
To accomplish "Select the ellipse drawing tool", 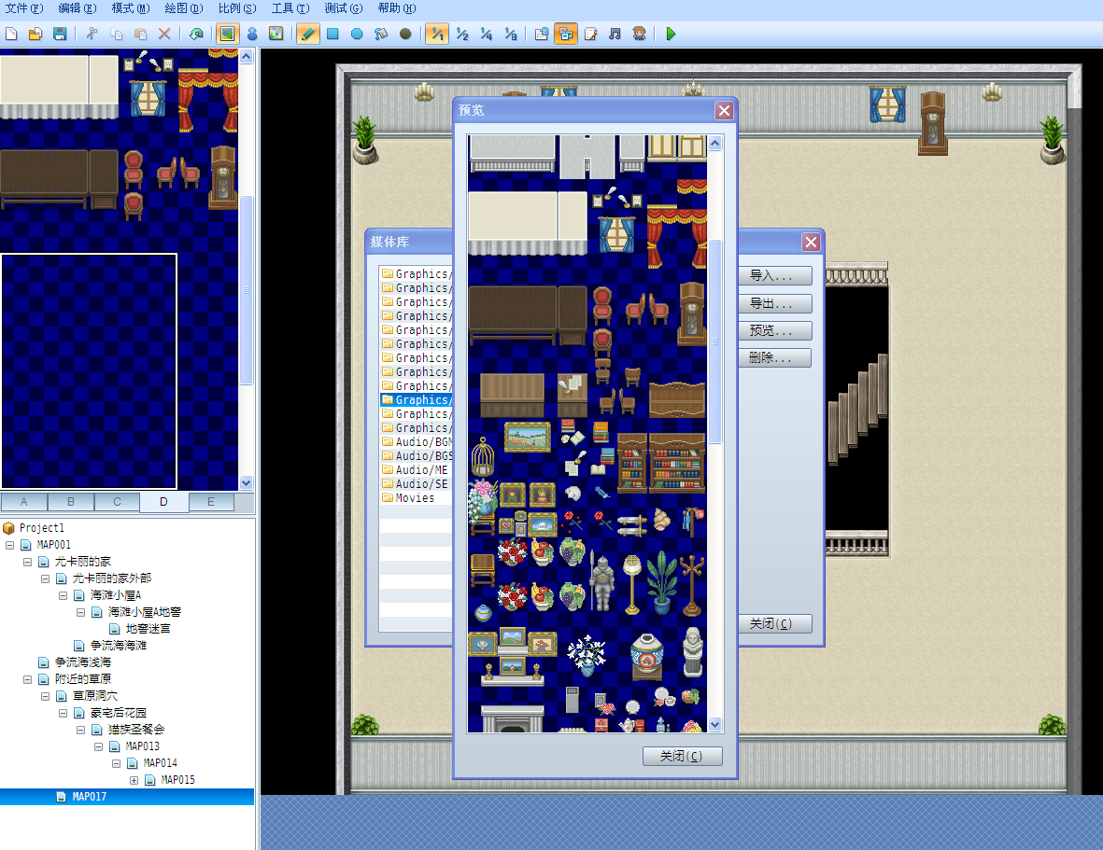I will pyautogui.click(x=357, y=34).
